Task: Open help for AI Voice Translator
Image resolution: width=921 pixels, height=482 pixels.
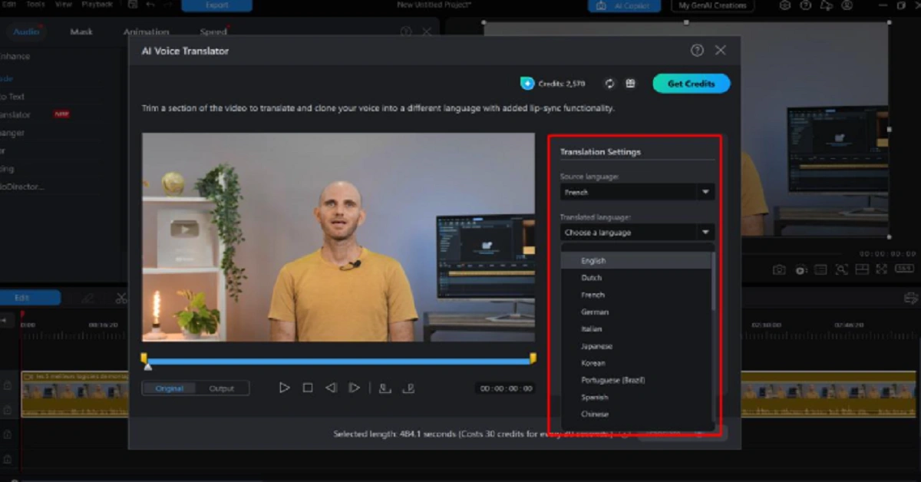Action: [697, 51]
